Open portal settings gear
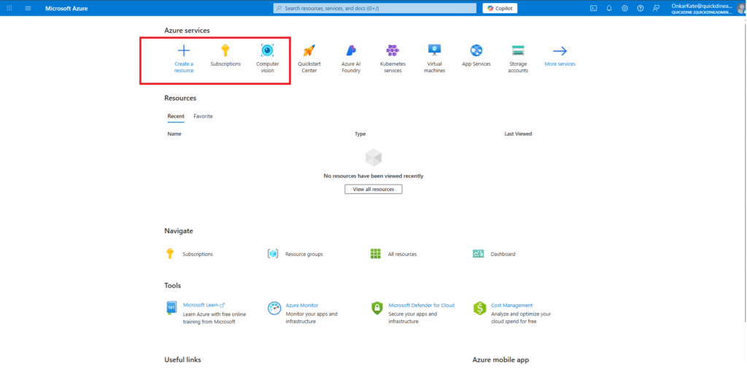This screenshot has height=386, width=747. [x=624, y=8]
